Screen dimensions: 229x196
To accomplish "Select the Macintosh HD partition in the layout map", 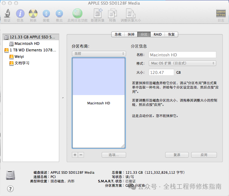I will pos(99,103).
